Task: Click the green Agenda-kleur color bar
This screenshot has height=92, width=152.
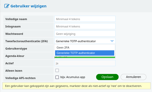Action: [85, 57]
